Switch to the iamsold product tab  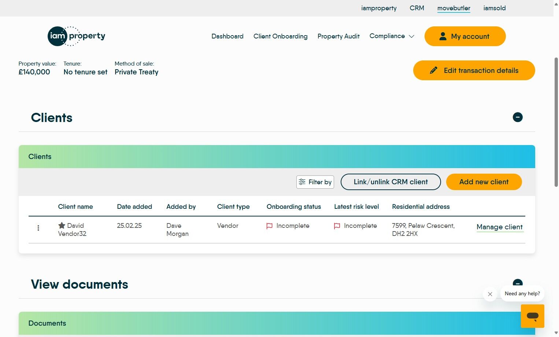point(495,8)
